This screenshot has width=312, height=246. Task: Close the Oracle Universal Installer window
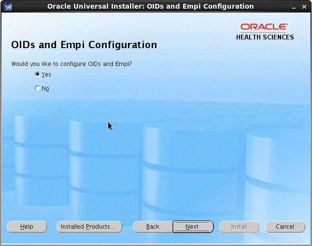click(304, 7)
